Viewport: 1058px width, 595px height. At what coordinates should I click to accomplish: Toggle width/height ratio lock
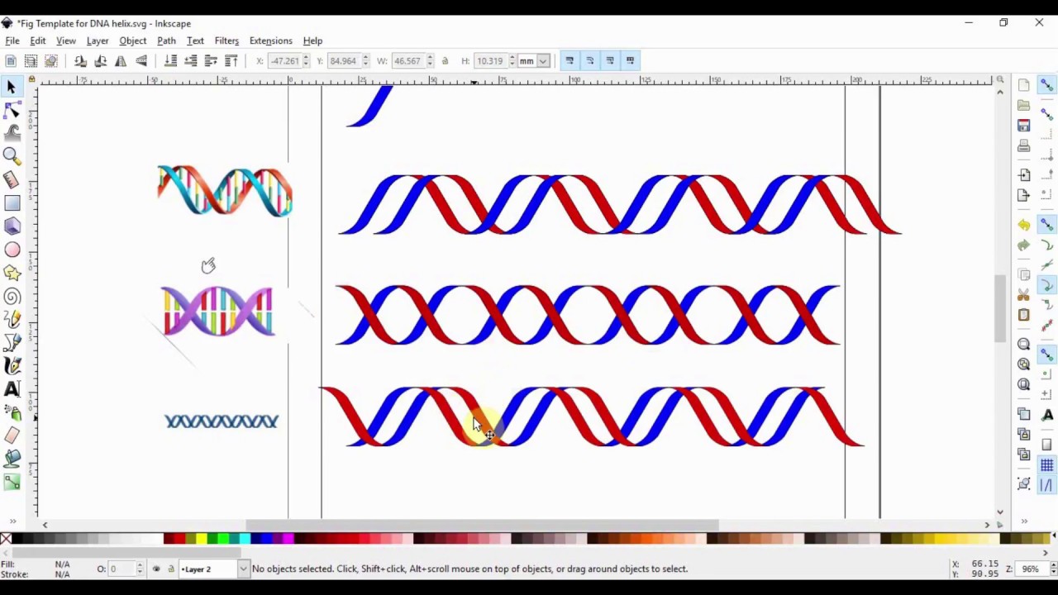pos(445,60)
